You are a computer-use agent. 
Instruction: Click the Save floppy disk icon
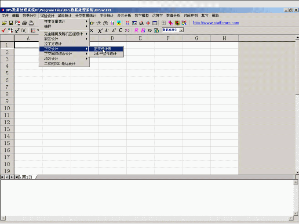click(x=11, y=23)
